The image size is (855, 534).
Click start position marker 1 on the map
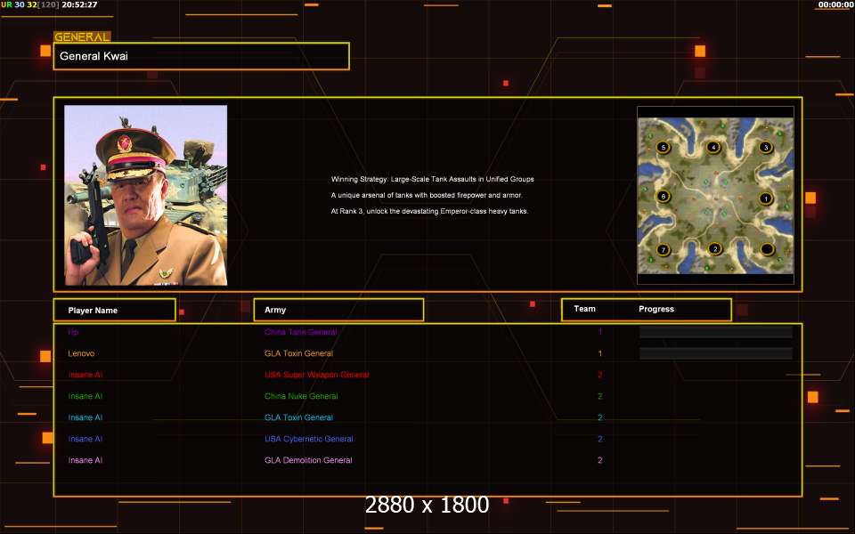point(766,198)
